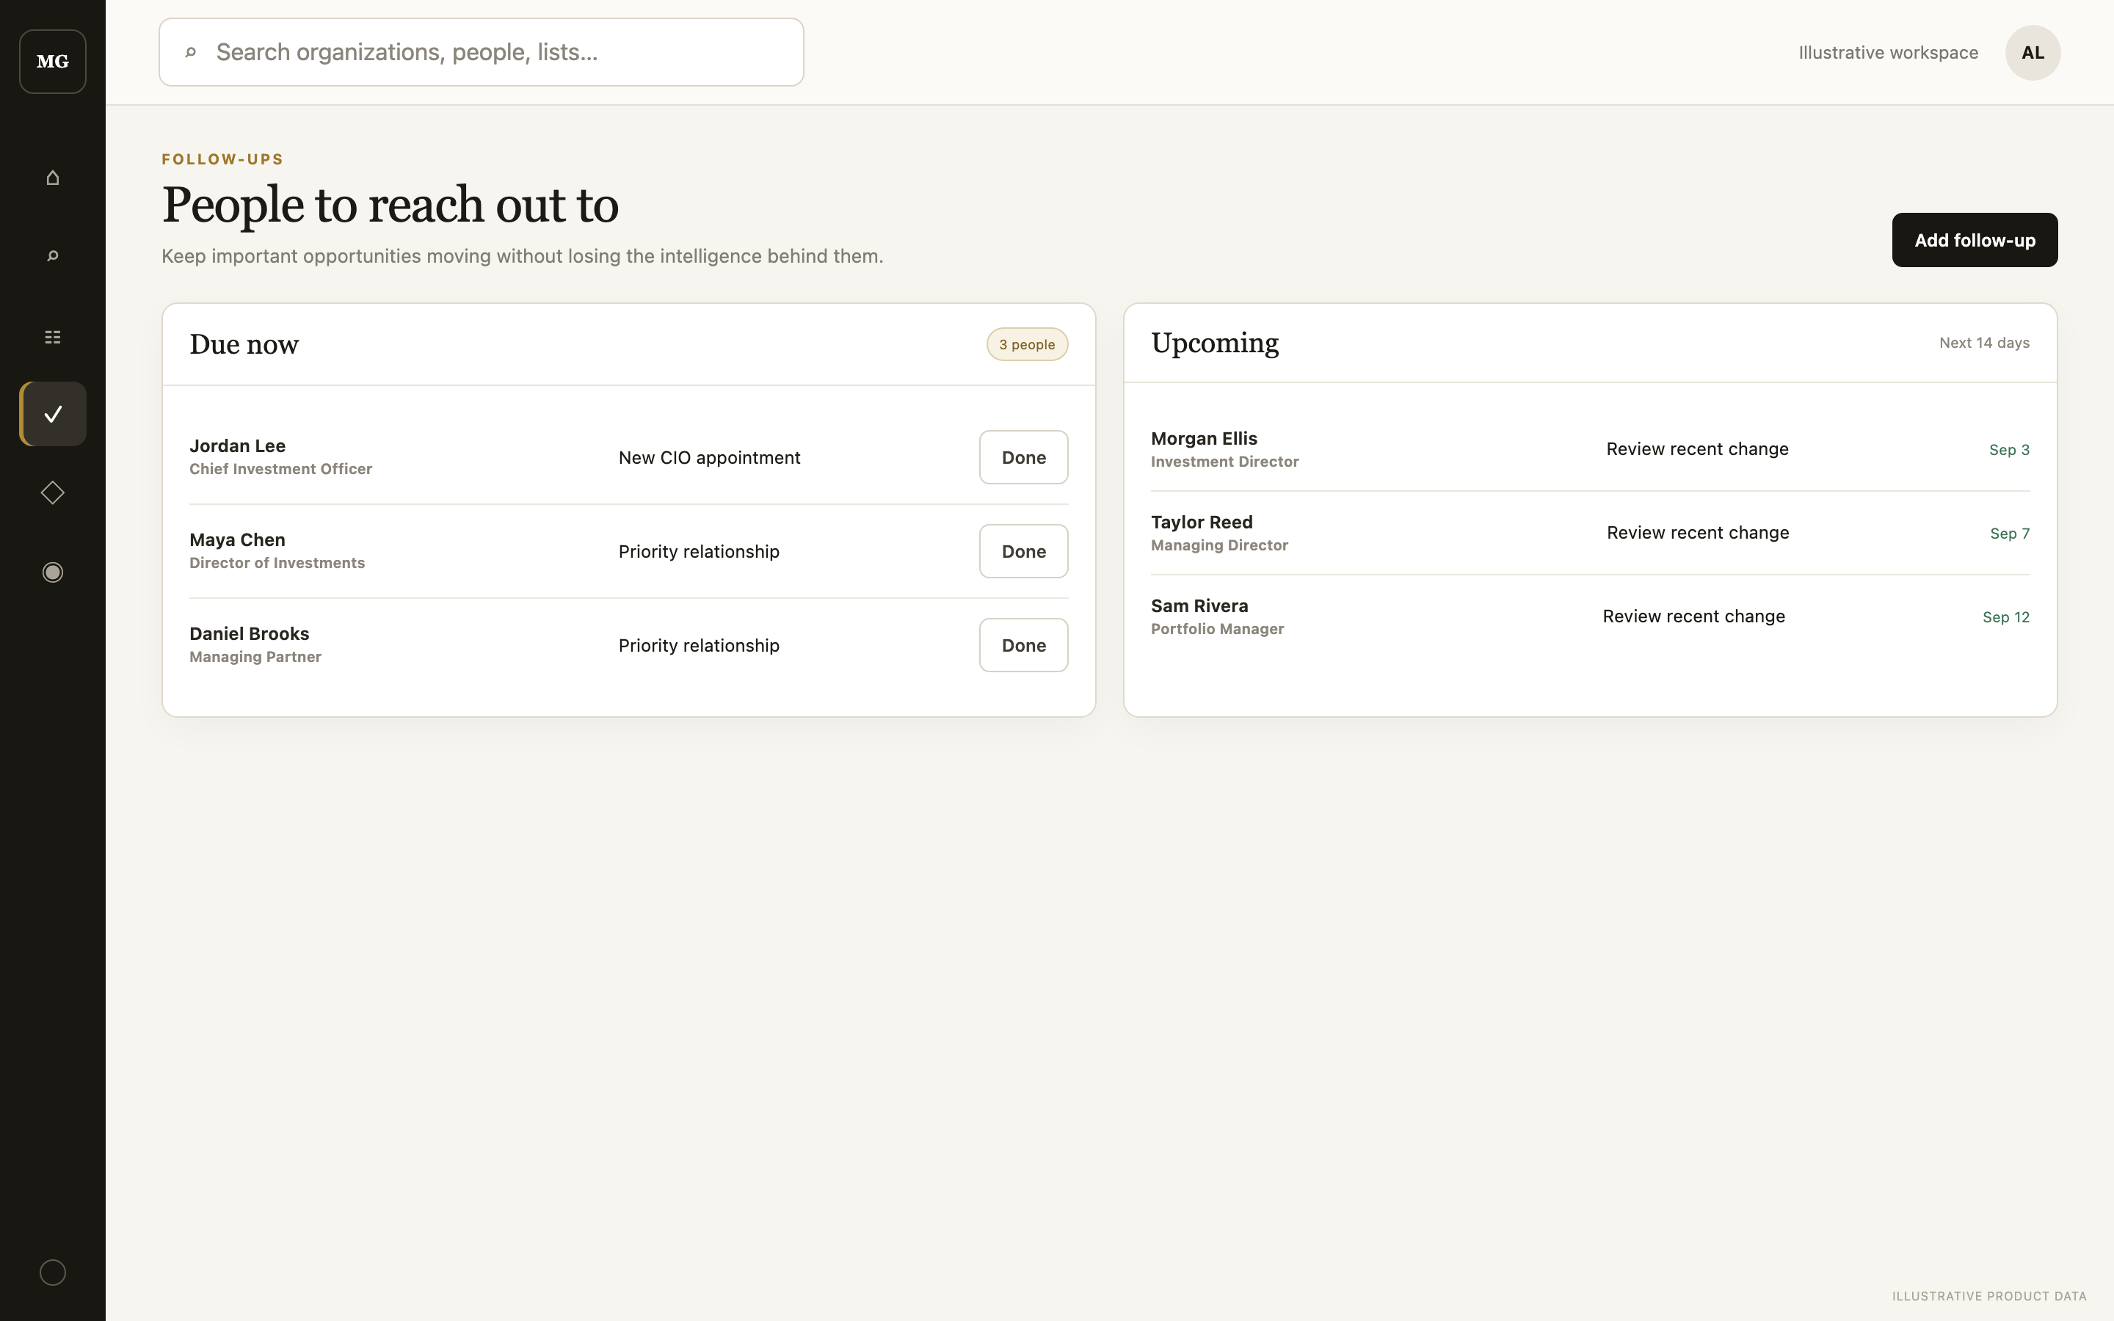Click the Sep 3 due date
The image size is (2114, 1321).
[2008, 450]
